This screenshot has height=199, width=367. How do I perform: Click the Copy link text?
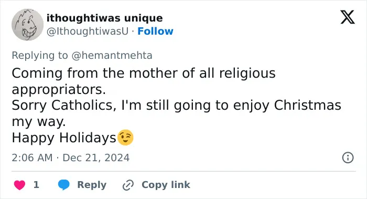(166, 185)
